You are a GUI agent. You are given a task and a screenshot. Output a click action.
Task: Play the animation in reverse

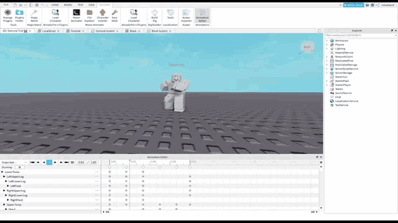tap(44, 162)
